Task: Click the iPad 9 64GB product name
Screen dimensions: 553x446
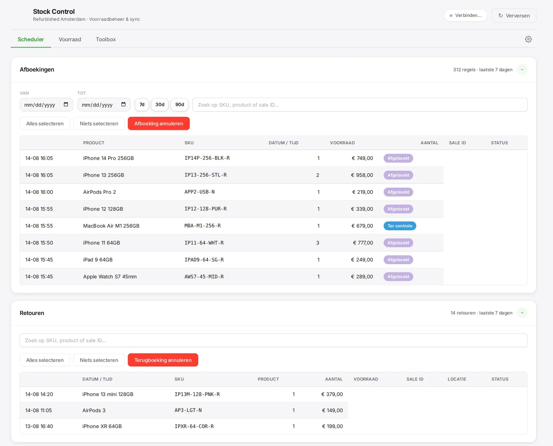Action: 98,260
